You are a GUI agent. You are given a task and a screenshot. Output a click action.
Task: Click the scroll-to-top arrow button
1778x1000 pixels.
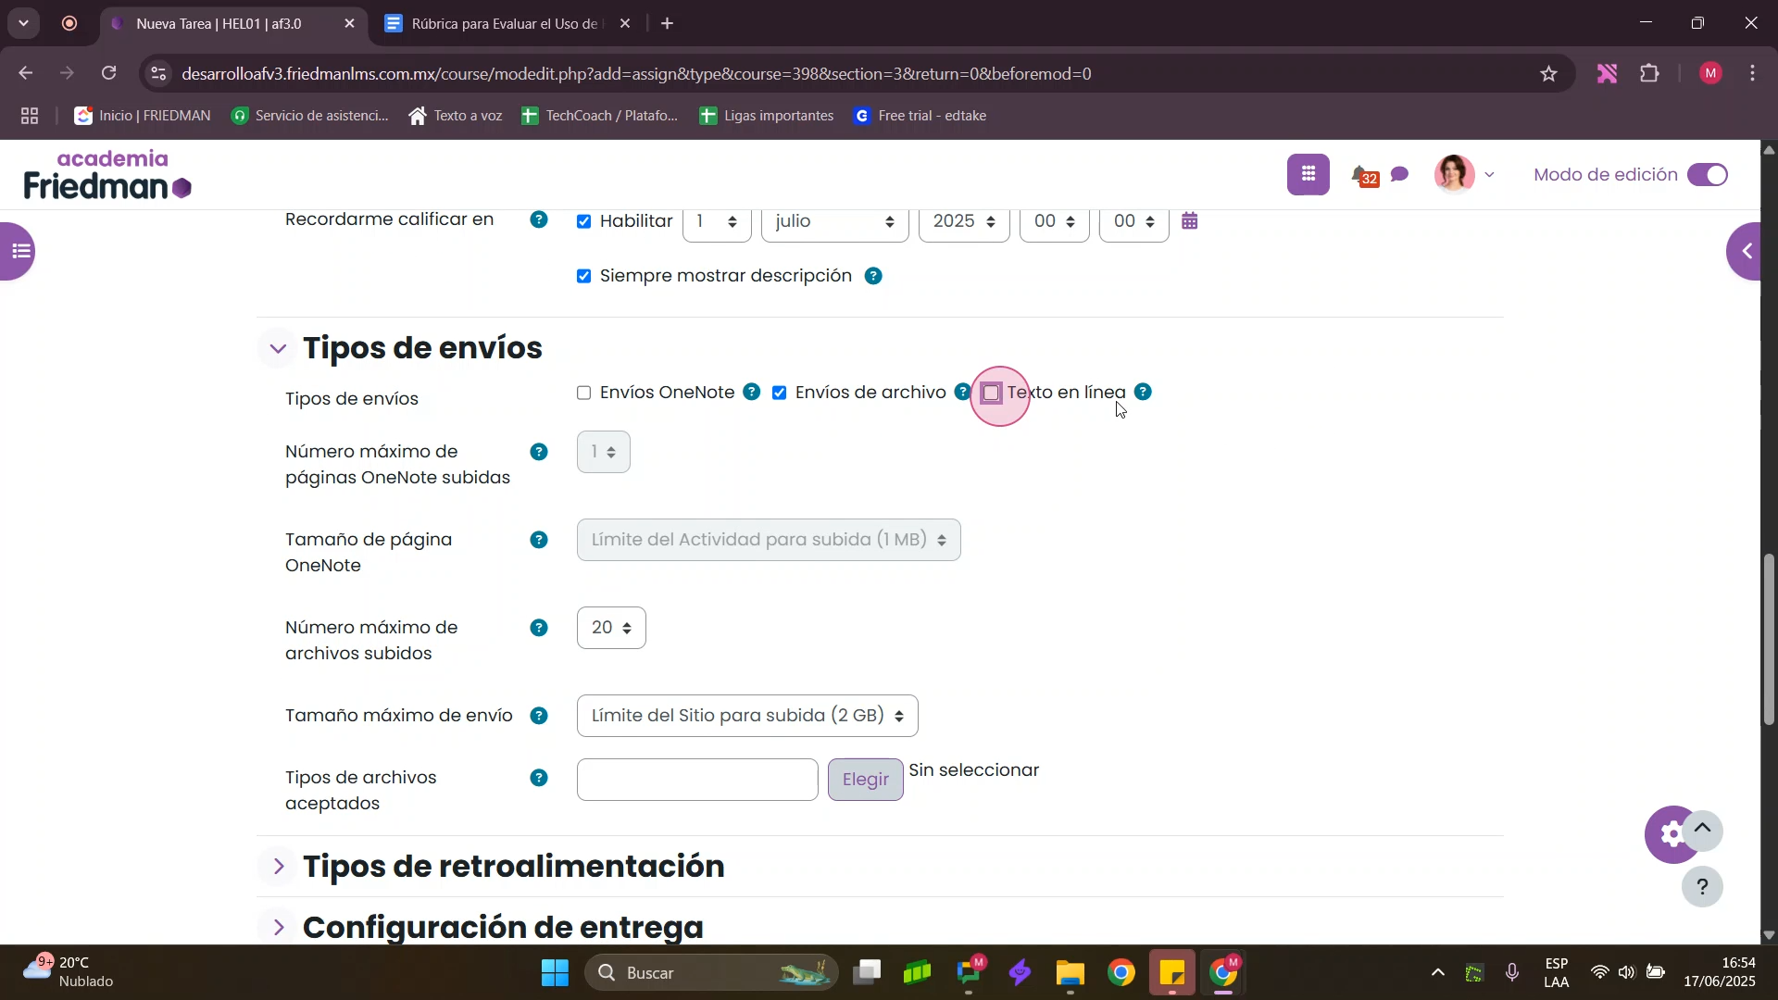(x=1702, y=831)
